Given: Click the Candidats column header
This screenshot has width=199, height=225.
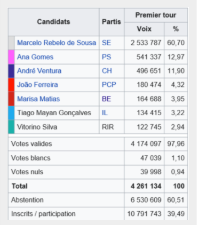Looking at the screenshot, I should (x=54, y=22).
